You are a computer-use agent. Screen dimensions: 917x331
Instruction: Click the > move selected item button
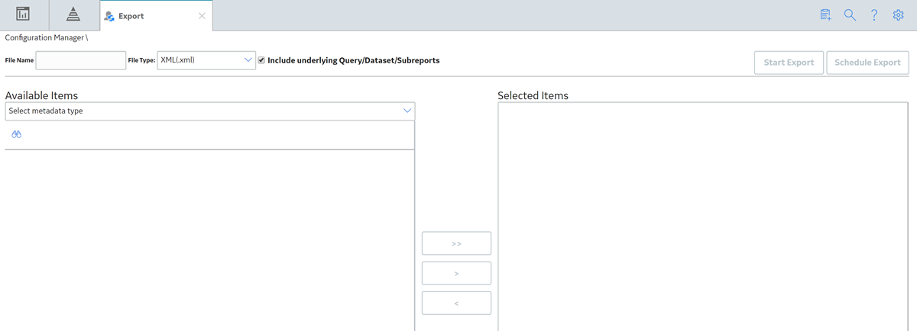pos(456,273)
